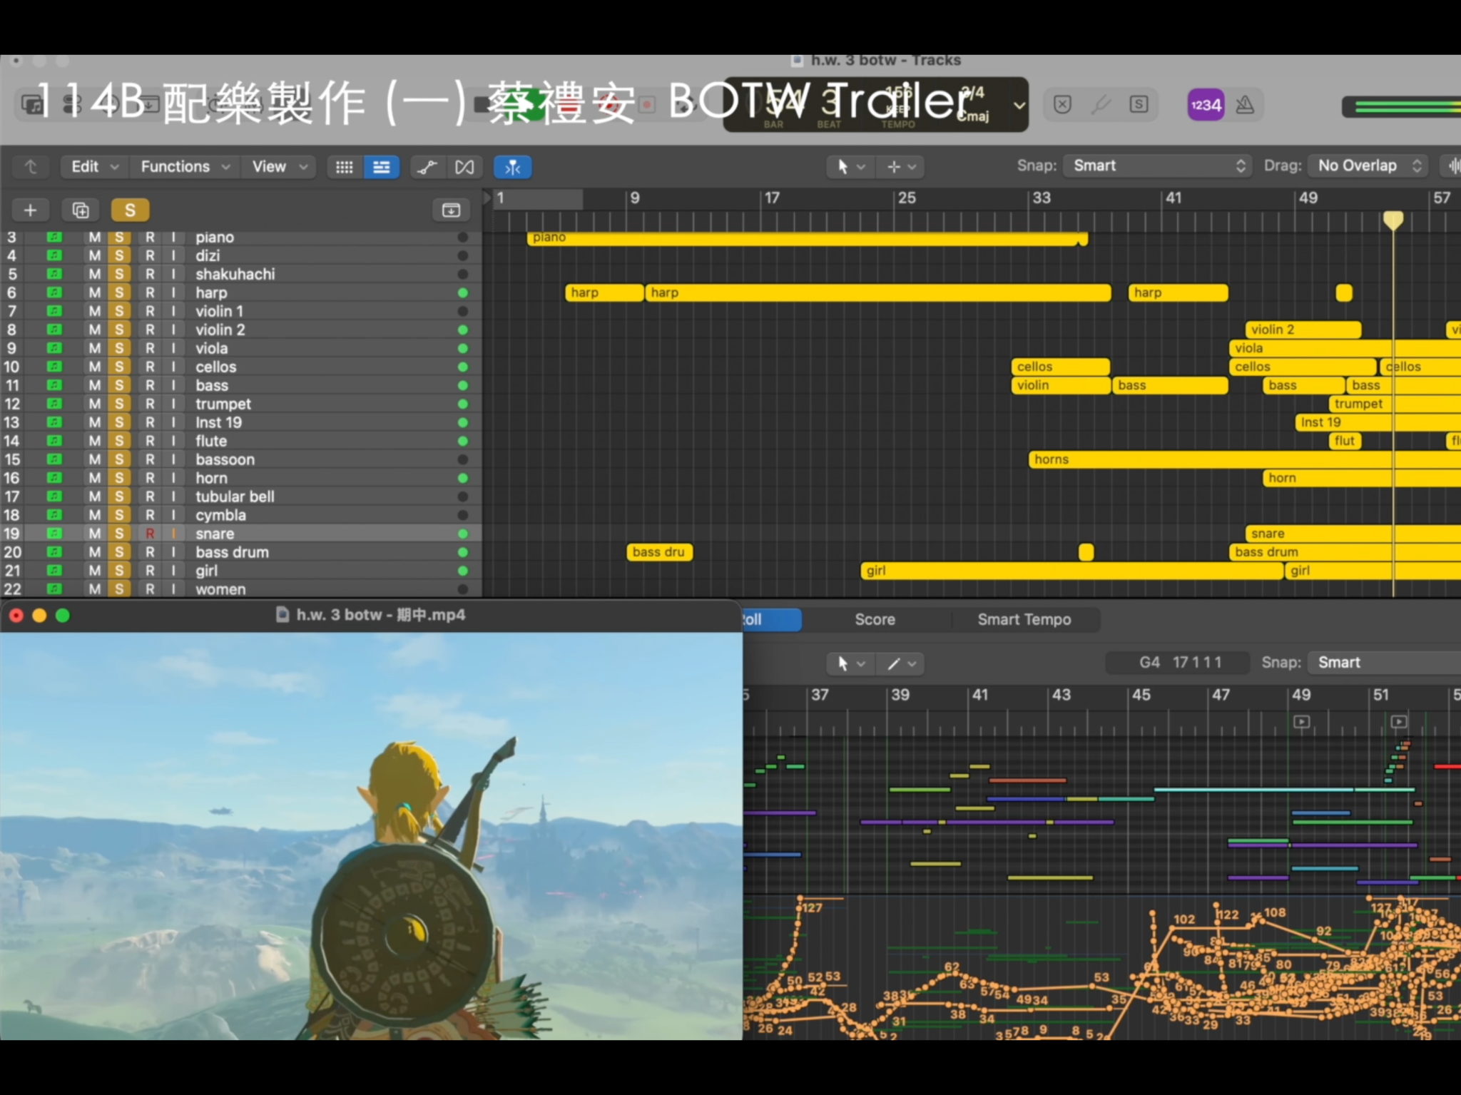Toggle the global Solo button above tracks
This screenshot has height=1095, width=1461.
130,210
